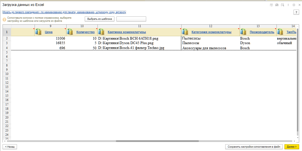Go back with the Назад button
Image resolution: width=302 pixels, height=151 pixels.
(x=10, y=147)
